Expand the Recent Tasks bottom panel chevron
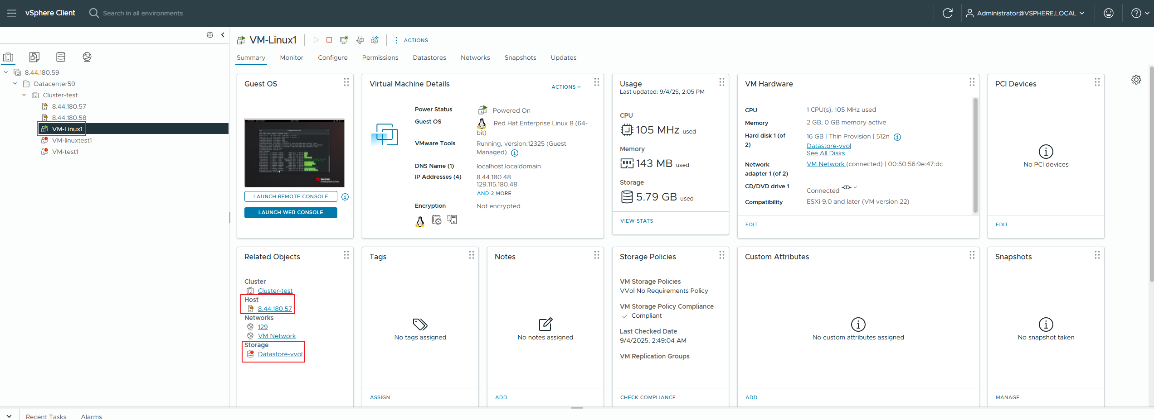 9,416
